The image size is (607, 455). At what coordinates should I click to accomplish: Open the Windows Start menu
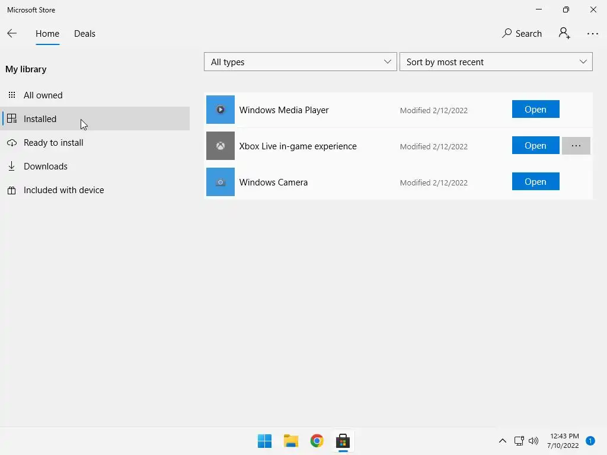[x=264, y=441]
